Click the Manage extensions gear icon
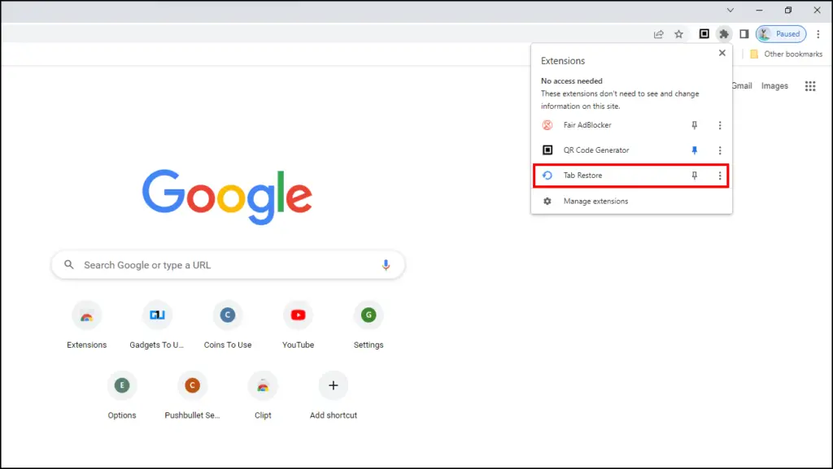The width and height of the screenshot is (833, 469). coord(547,201)
